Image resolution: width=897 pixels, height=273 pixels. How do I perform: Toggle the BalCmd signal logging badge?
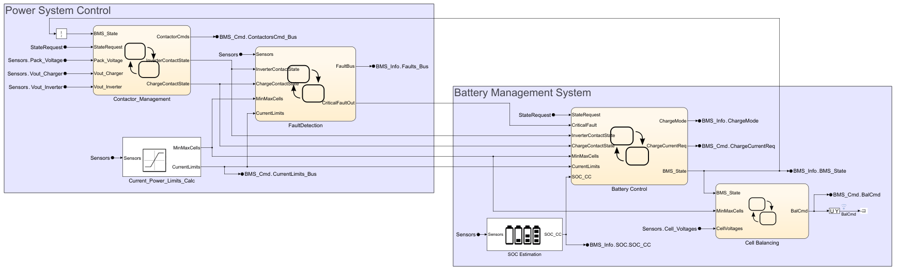(844, 207)
